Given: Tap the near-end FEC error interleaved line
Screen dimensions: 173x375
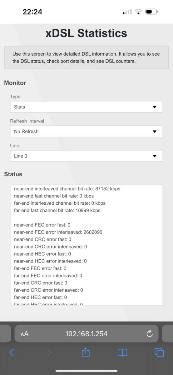Looking at the screenshot, I should (58, 232).
